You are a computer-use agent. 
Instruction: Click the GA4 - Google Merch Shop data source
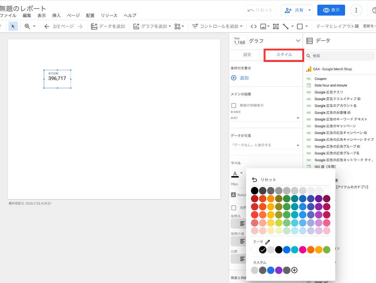pos(333,69)
